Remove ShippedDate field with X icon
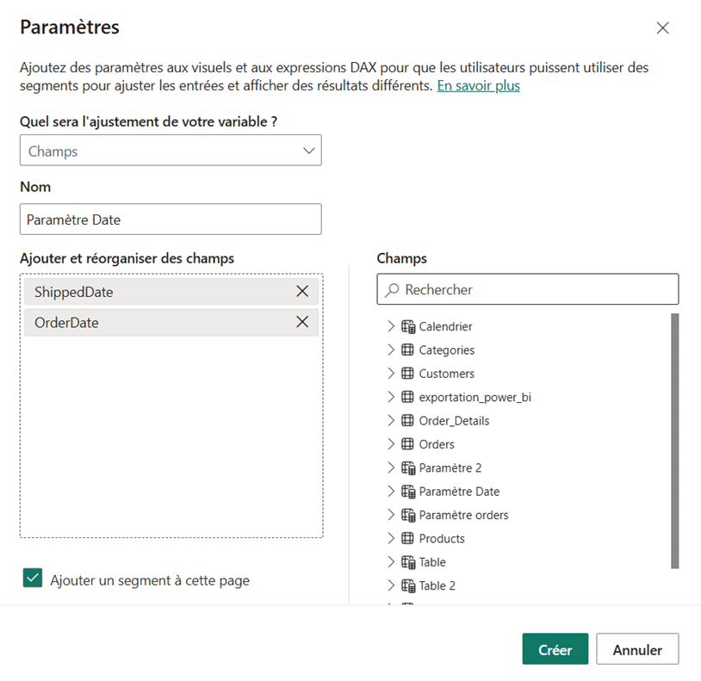701x681 pixels. click(302, 292)
